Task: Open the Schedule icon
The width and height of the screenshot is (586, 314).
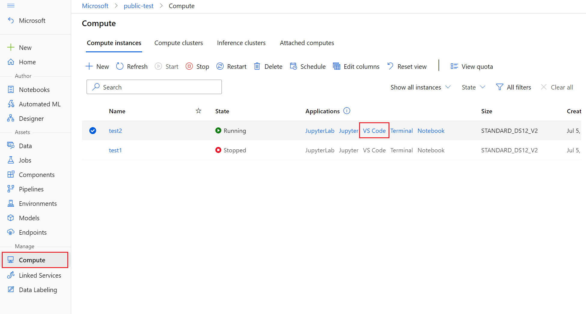Action: pyautogui.click(x=294, y=66)
